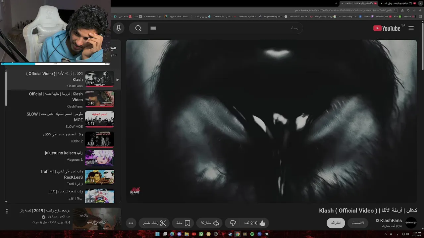Open the KlashFans channel avatar
Image resolution: width=424 pixels, height=238 pixels.
411,223
